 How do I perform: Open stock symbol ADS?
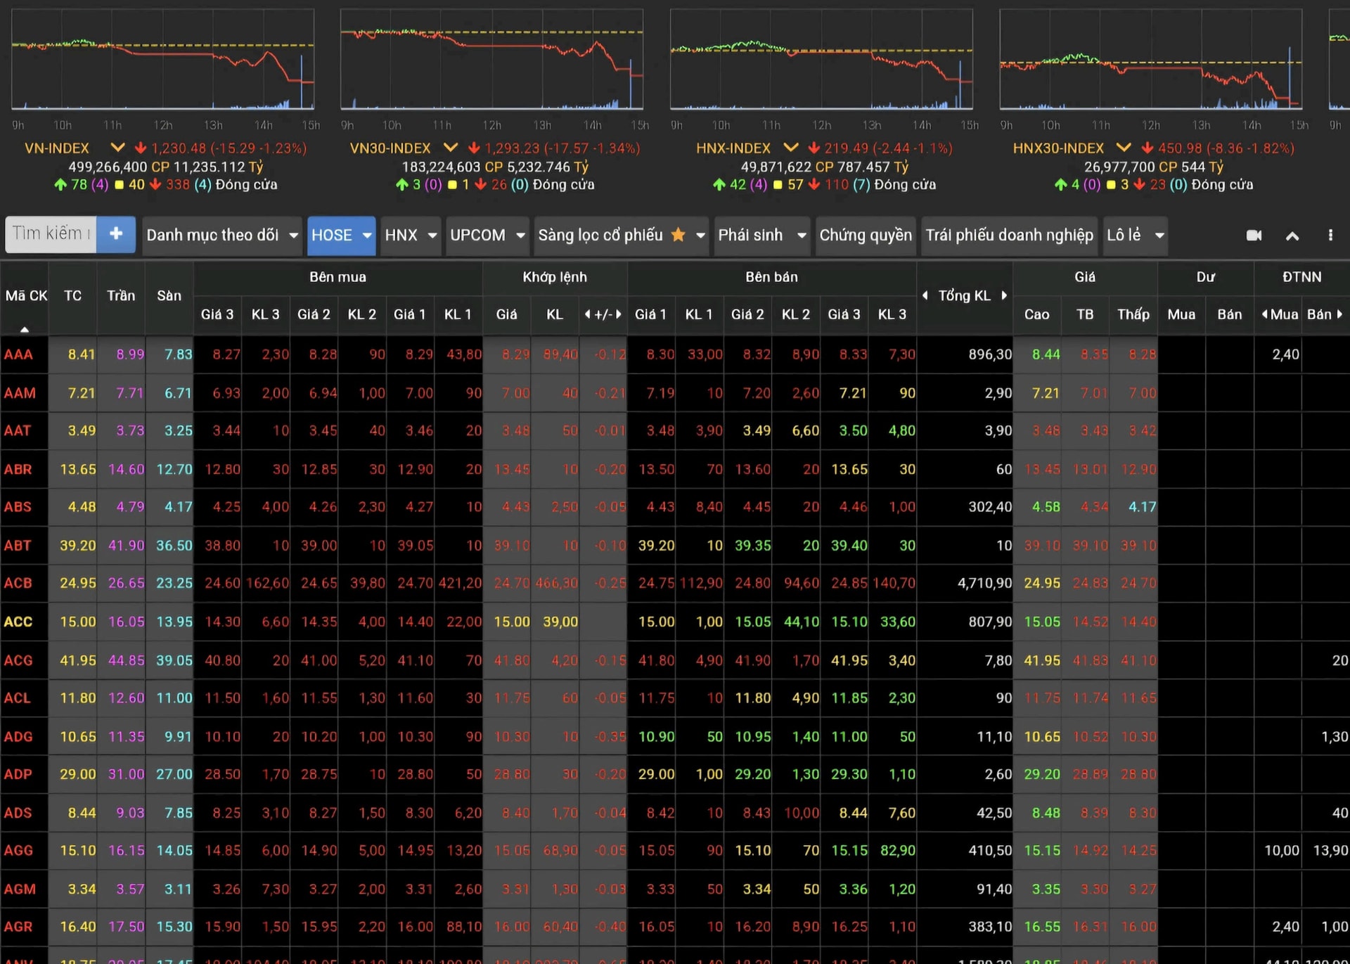coord(18,812)
